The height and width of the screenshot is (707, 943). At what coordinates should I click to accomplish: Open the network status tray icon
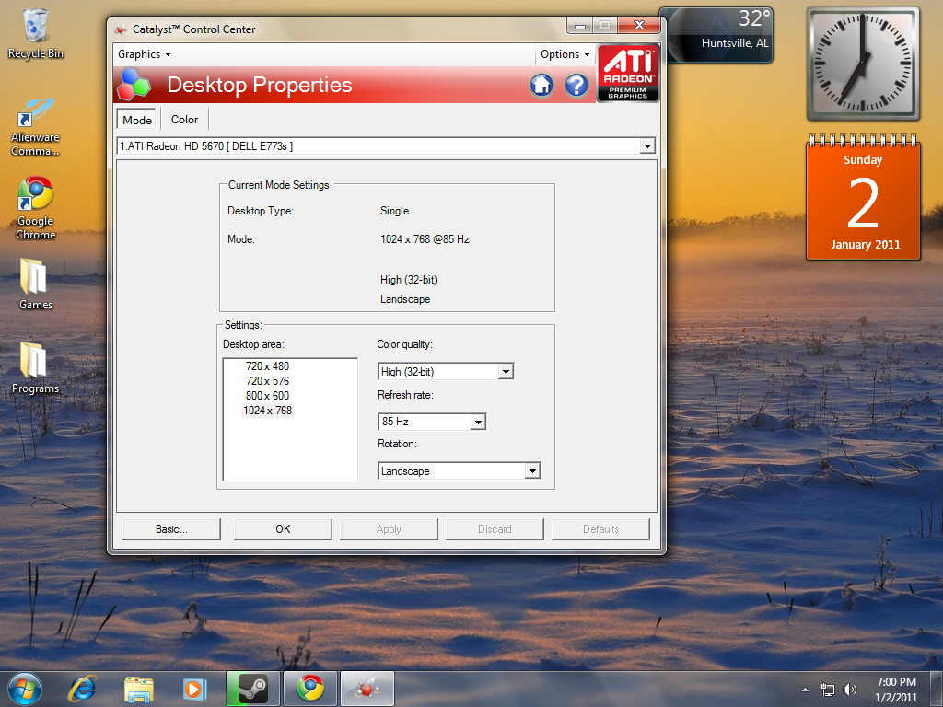click(x=828, y=690)
